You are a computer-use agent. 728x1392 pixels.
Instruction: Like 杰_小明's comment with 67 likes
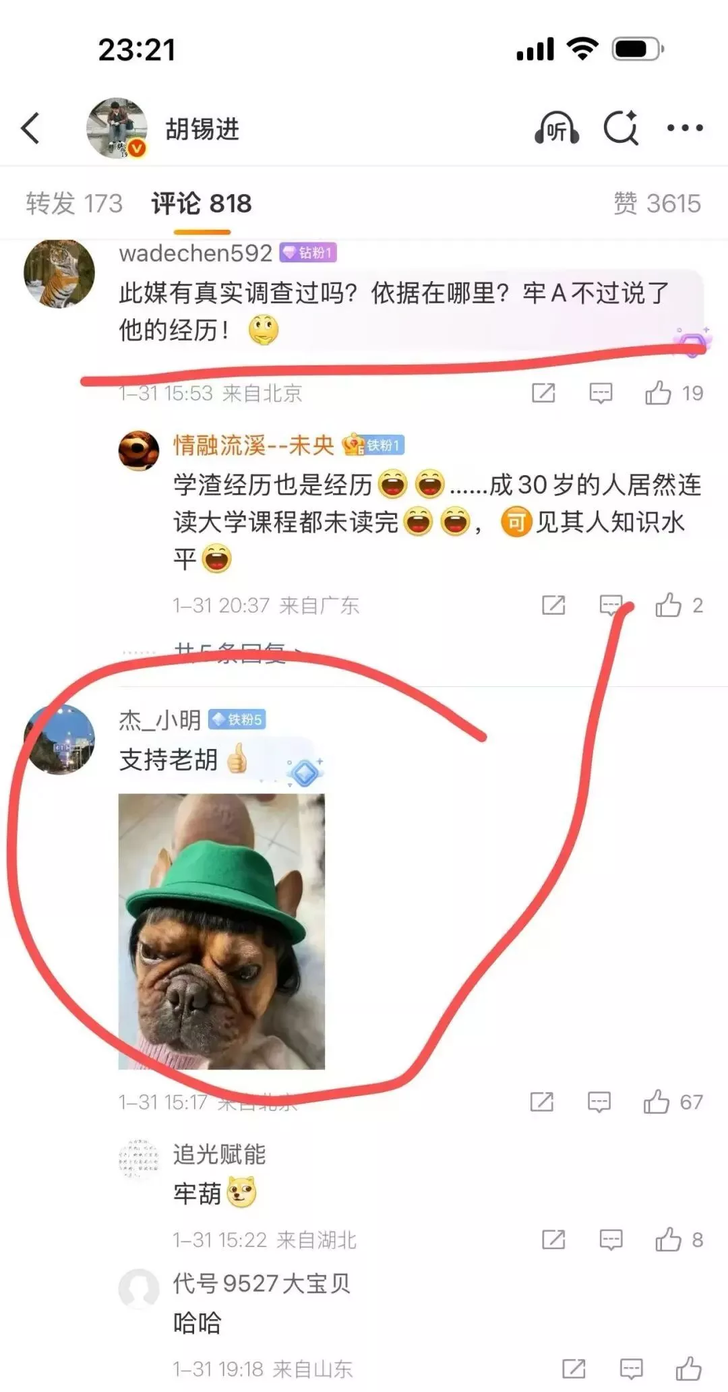point(656,1102)
